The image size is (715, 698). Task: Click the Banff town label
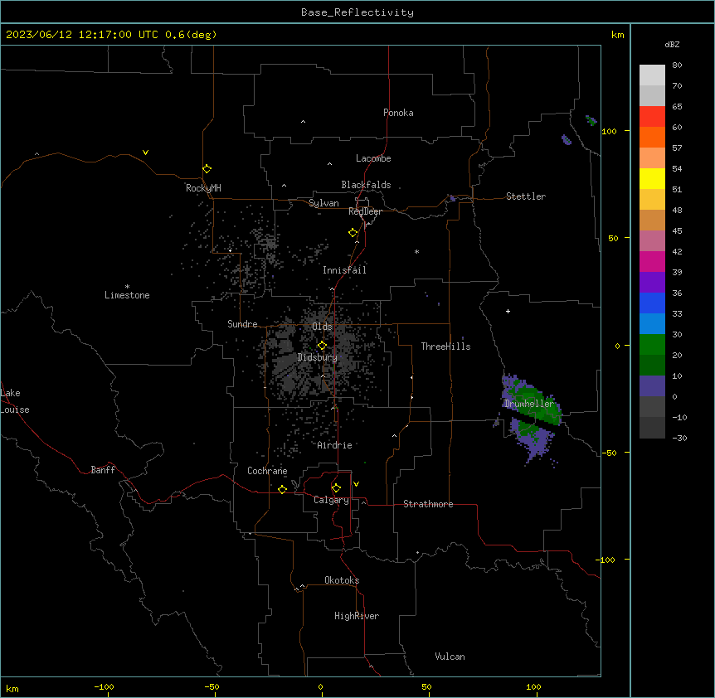(103, 470)
